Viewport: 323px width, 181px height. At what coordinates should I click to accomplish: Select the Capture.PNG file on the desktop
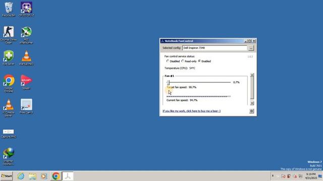point(9,133)
